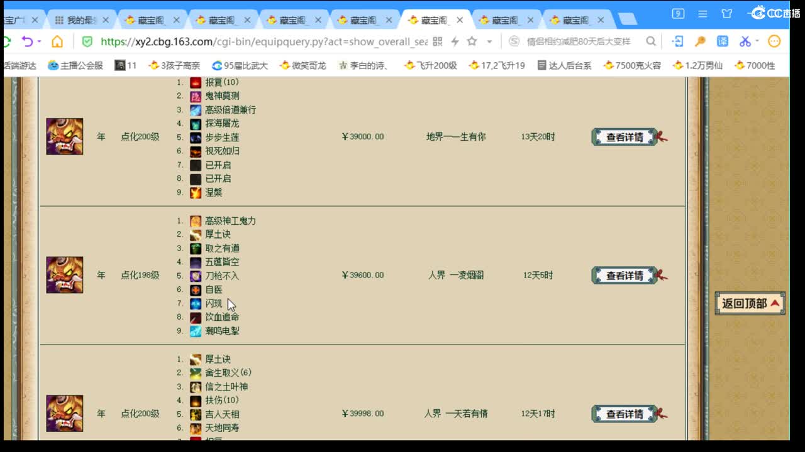Viewport: 805px width, 452px height.
Task: Click the 五莲皆空 skill icon
Action: click(x=196, y=262)
